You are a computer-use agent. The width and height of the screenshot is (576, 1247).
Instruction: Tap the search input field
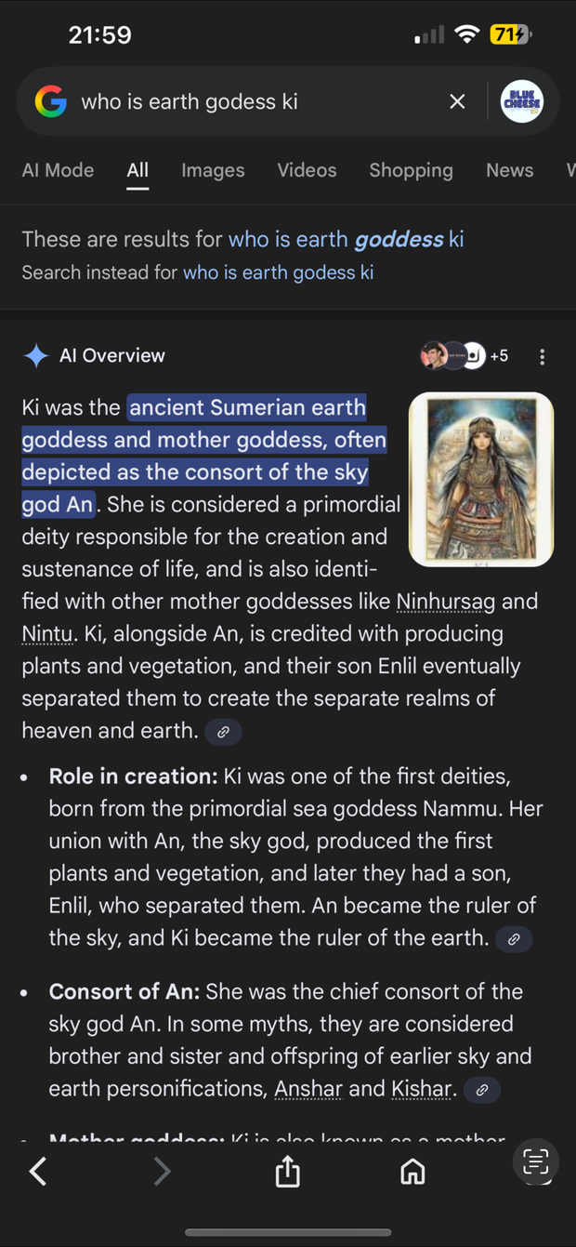coord(251,101)
